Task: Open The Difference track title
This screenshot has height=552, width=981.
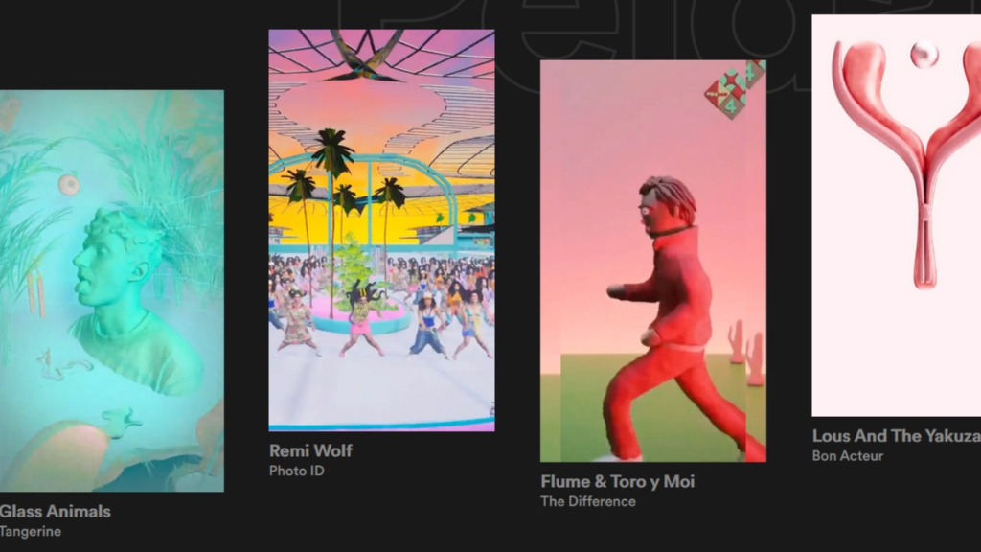Action: click(588, 501)
